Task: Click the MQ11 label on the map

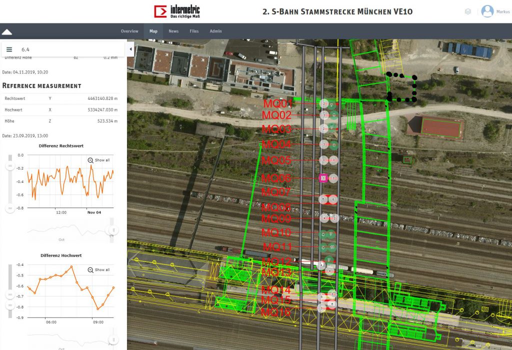Action: tap(277, 247)
